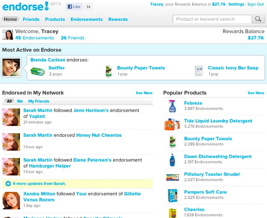Click the Pampers Soft Care package image

coord(173,196)
